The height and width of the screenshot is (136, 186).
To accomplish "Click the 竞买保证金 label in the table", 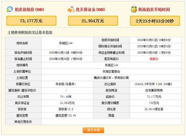I will [23, 103].
